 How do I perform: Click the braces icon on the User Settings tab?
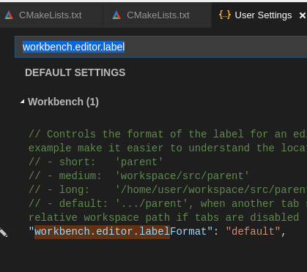pos(225,15)
